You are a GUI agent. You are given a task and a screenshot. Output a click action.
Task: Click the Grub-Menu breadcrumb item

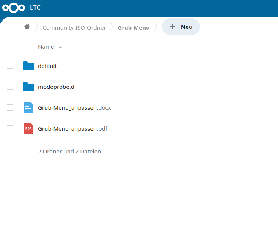pos(134,28)
